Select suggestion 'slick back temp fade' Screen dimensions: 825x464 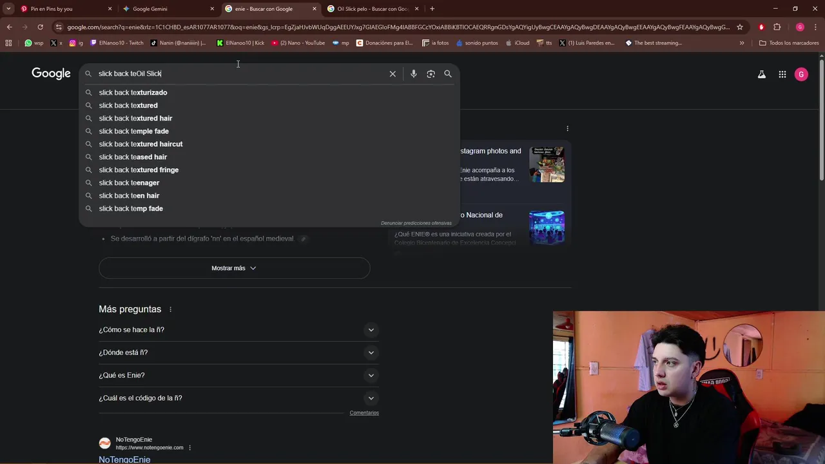[x=269, y=209]
